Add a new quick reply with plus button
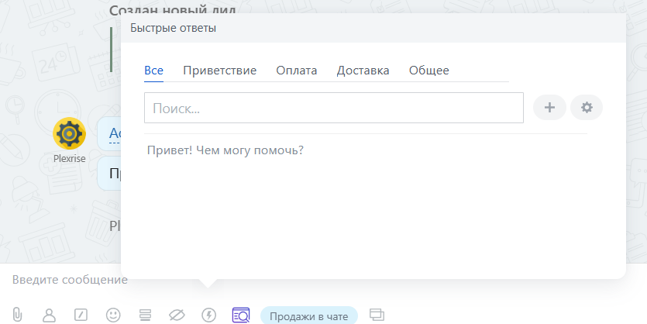This screenshot has width=647, height=324. pyautogui.click(x=549, y=108)
